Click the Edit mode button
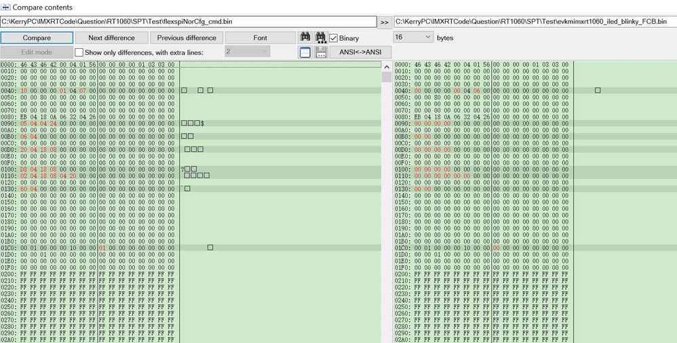The height and width of the screenshot is (343, 677). tap(37, 52)
